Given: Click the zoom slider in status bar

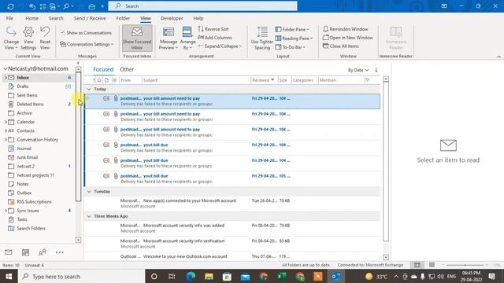Looking at the screenshot, I should coord(465,266).
